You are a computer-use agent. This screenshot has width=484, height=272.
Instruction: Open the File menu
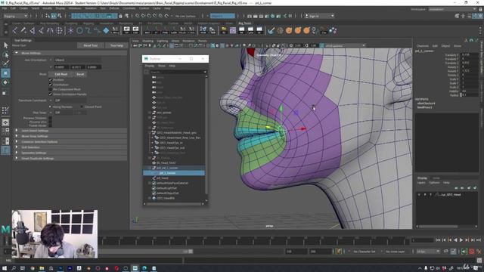(x=5, y=8)
